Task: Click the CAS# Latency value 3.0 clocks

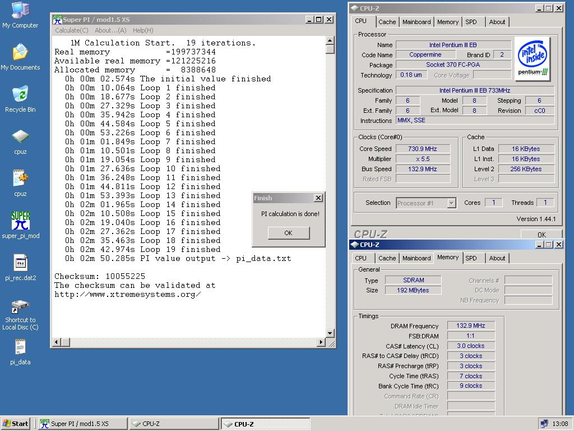Action: [x=471, y=346]
